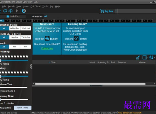
Task: Select the All alphabet filter tab
Action: [2, 21]
